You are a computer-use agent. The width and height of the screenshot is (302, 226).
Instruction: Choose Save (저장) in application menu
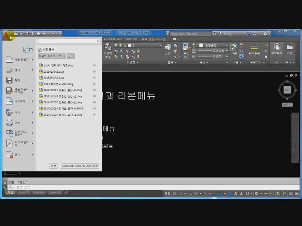(x=19, y=80)
